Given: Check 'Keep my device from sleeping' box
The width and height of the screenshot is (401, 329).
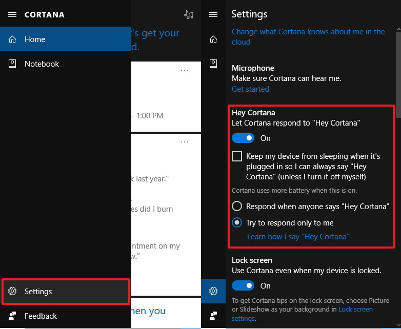Looking at the screenshot, I should pyautogui.click(x=237, y=156).
